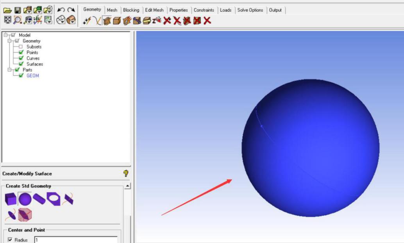This screenshot has width=404, height=243.
Task: Toggle wireframe display icon
Action: pyautogui.click(x=61, y=20)
